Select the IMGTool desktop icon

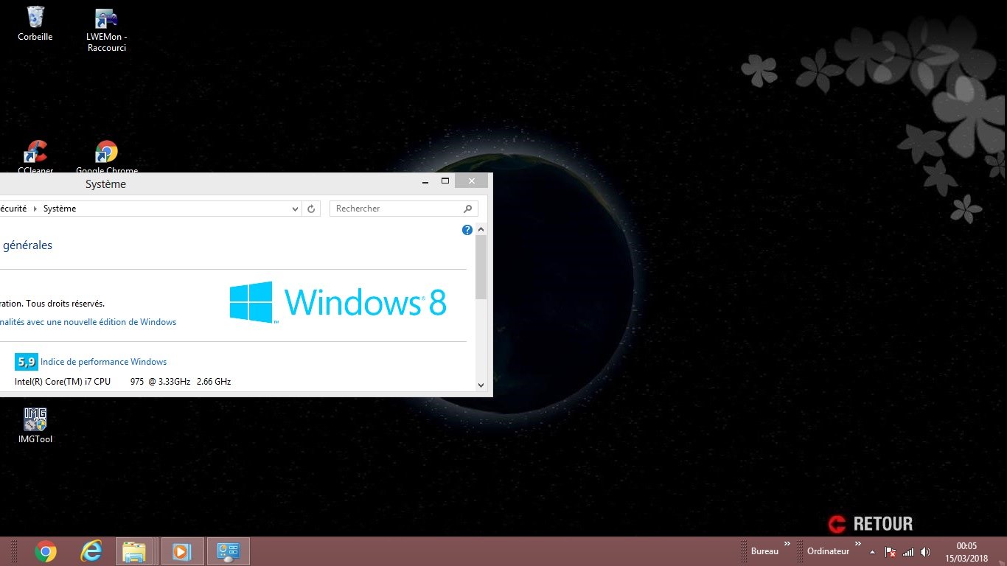[x=35, y=425]
